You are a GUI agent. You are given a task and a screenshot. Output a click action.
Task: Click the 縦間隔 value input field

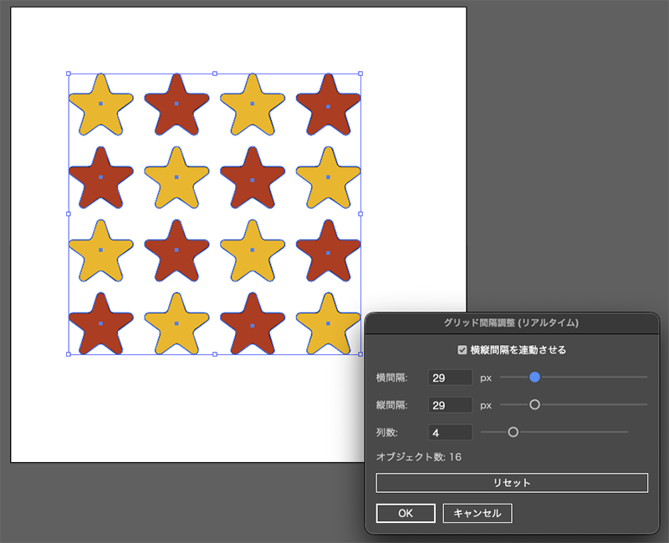click(x=450, y=405)
